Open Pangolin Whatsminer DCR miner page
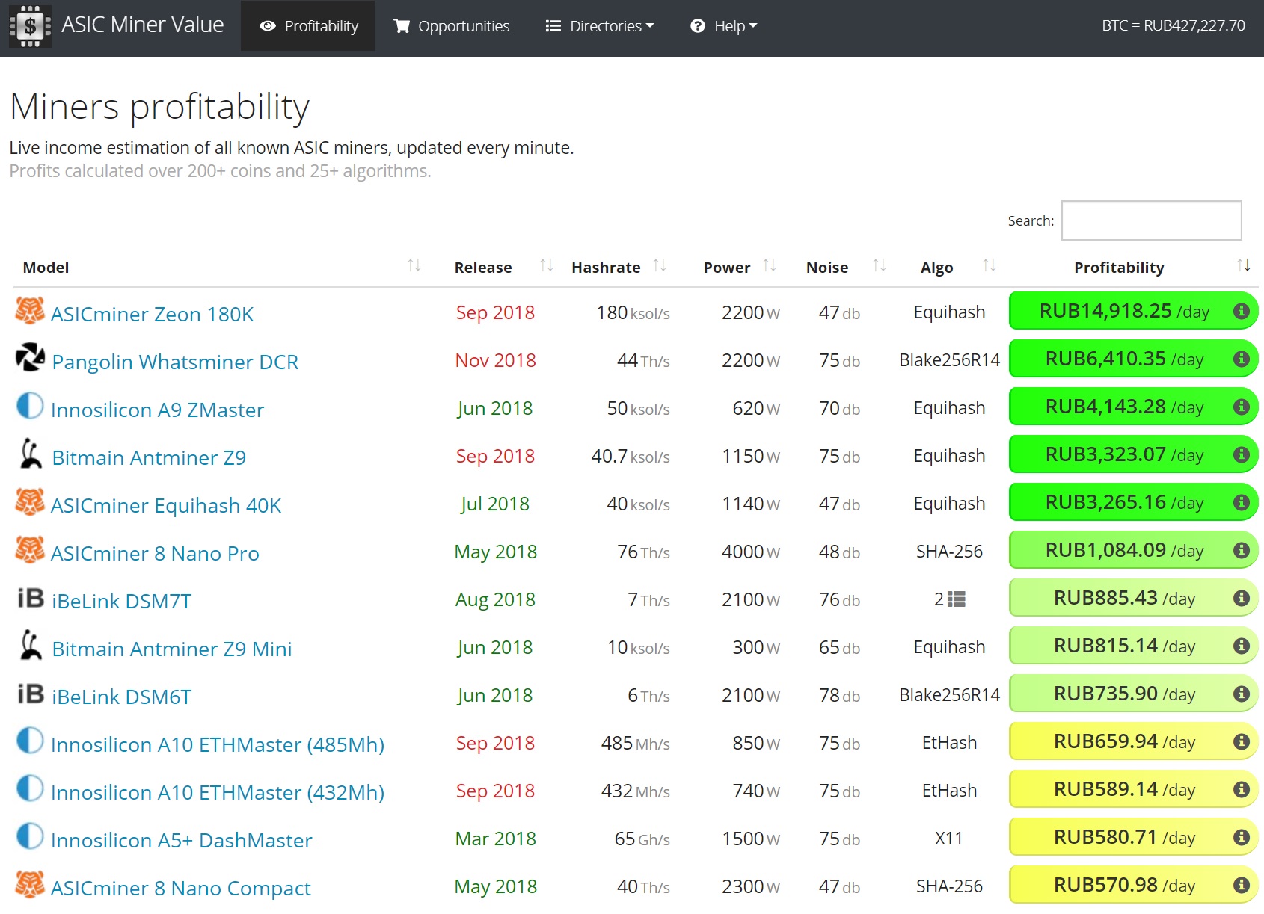Viewport: 1264px width, 914px height. coord(175,362)
